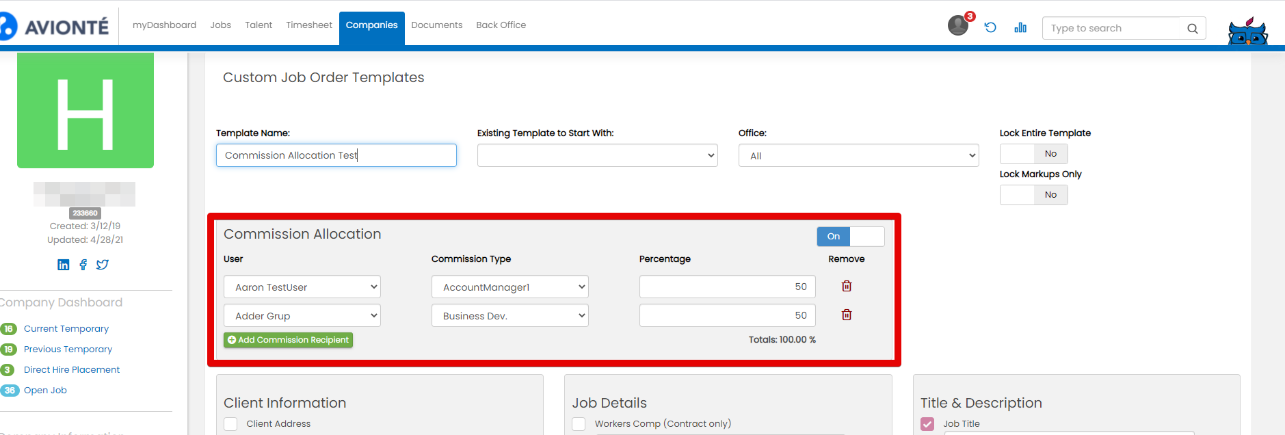Click the Twitter icon in sidebar

pyautogui.click(x=103, y=265)
